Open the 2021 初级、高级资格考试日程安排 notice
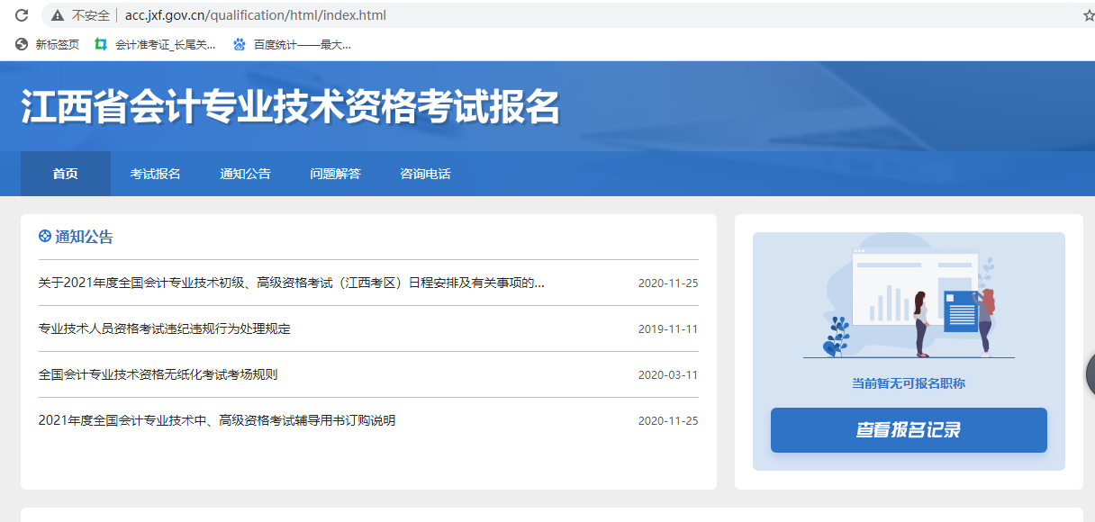The image size is (1095, 522). [x=291, y=283]
